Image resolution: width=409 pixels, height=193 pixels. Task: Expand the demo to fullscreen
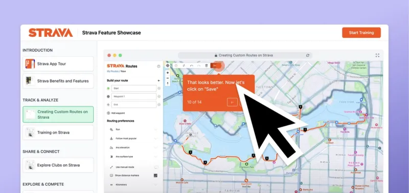pos(377,55)
